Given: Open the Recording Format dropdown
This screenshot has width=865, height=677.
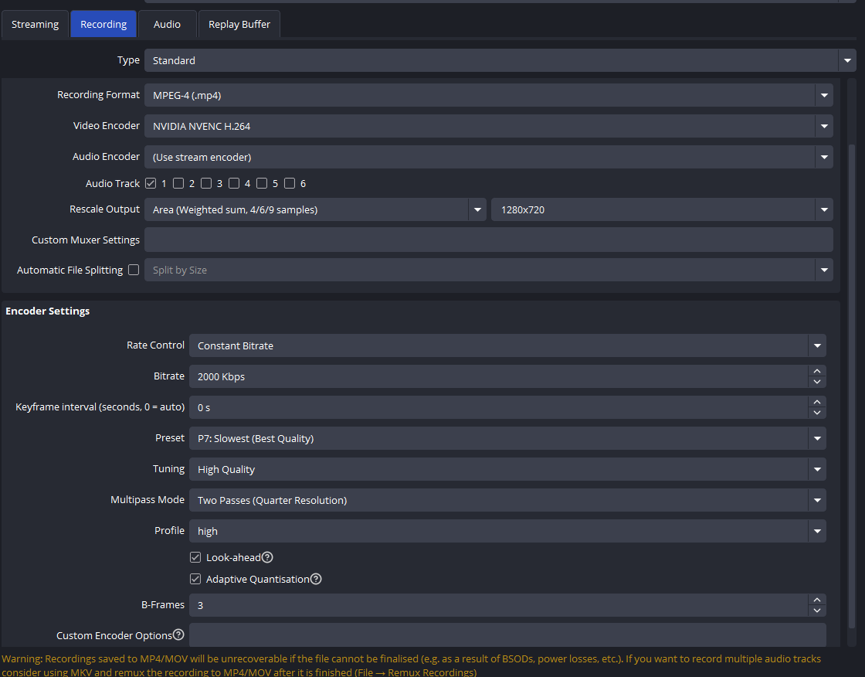Looking at the screenshot, I should point(489,95).
